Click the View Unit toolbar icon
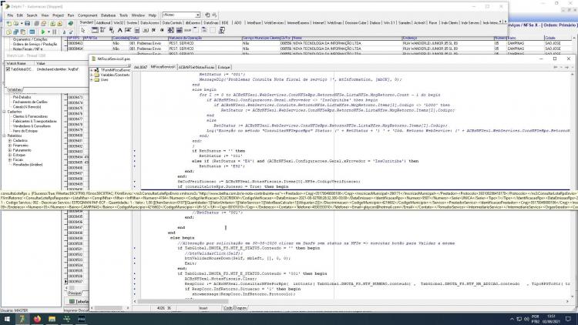578x325 pixels. click(8, 32)
